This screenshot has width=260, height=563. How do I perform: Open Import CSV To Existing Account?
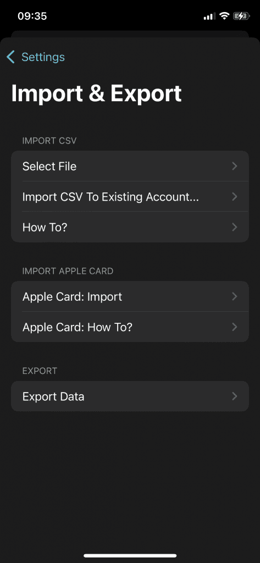130,197
